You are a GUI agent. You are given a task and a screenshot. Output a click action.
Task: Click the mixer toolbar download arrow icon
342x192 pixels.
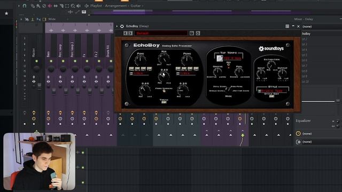(33, 19)
